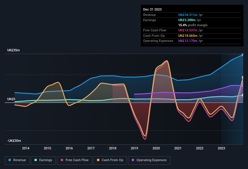Click the UK£35m y-axis label
Viewport: 248px width, 169px height.
(x=14, y=50)
